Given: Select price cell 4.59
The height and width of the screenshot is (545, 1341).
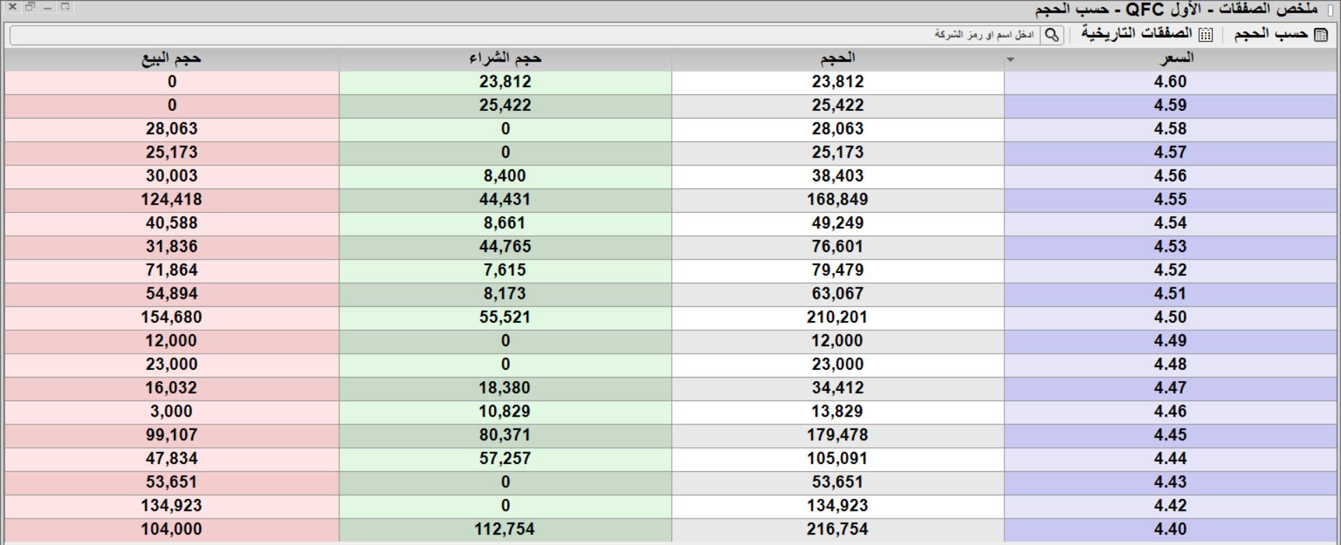Looking at the screenshot, I should [1171, 106].
